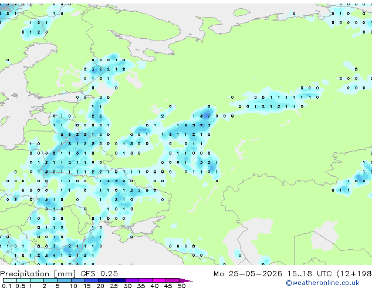Click legend swatch between 35 and 40

145,280
